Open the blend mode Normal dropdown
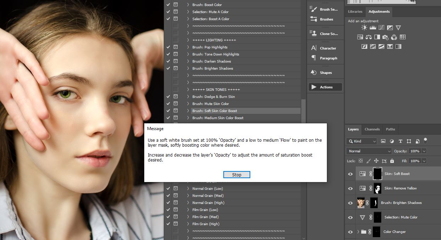Viewport: 441px width, 240px height. pyautogui.click(x=369, y=151)
